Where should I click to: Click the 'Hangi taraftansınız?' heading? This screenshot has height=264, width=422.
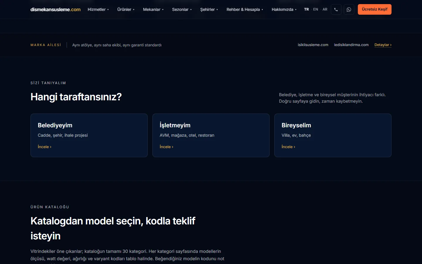[x=76, y=97]
